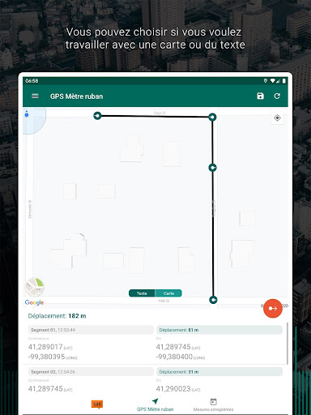The width and height of the screenshot is (311, 415).
Task: Tap the orange chat icon in bottom bar
Action: pos(97,404)
